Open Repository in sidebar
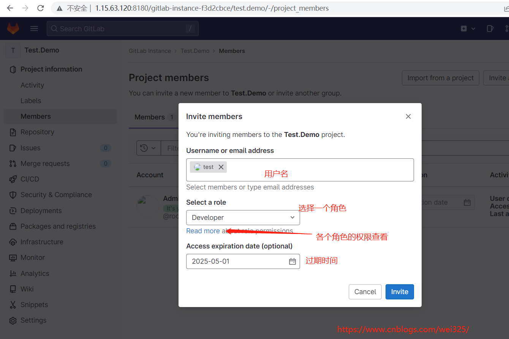Image resolution: width=509 pixels, height=339 pixels. pos(37,132)
